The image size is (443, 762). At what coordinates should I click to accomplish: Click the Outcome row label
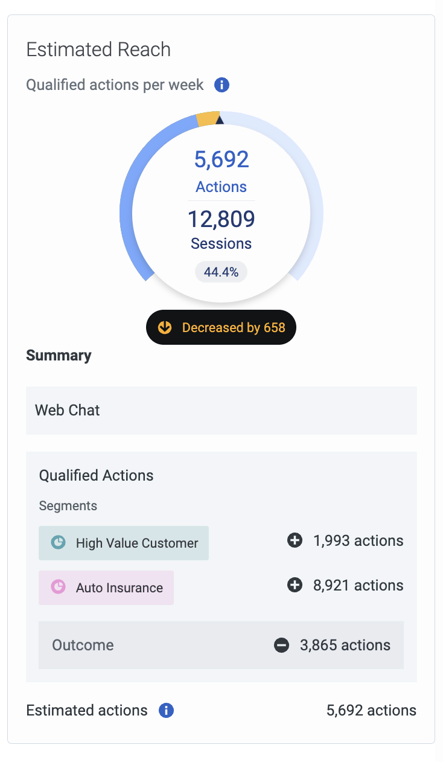click(x=83, y=645)
